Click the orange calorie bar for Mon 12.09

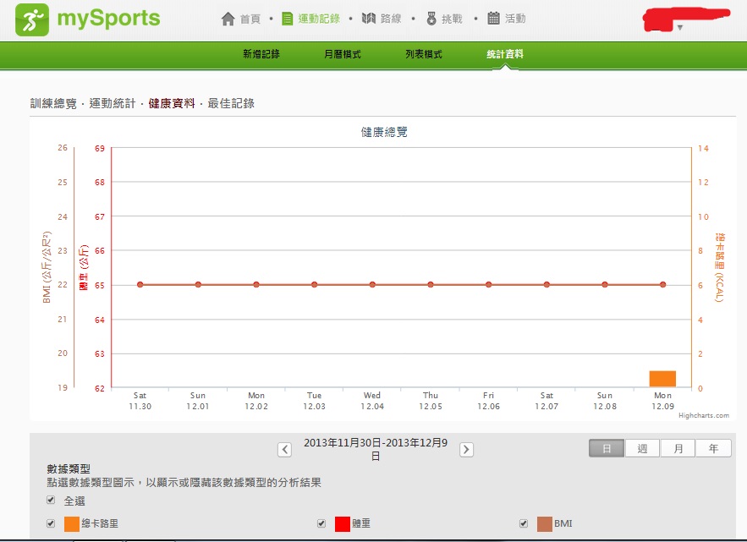click(662, 379)
